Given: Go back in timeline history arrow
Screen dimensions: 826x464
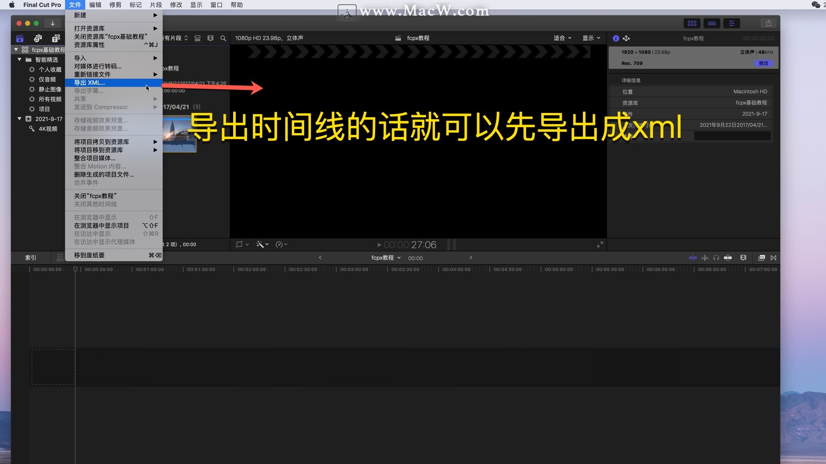Looking at the screenshot, I should pos(320,258).
